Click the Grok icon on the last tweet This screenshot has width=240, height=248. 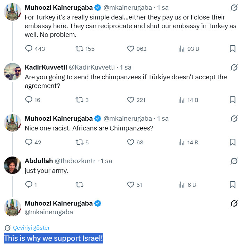tap(234, 203)
